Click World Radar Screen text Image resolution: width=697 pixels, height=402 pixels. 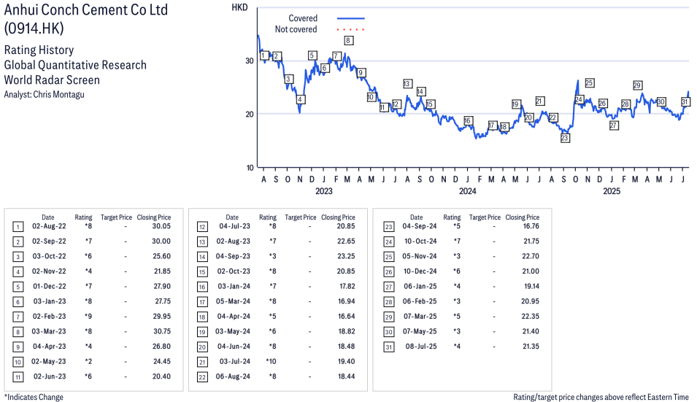click(52, 80)
